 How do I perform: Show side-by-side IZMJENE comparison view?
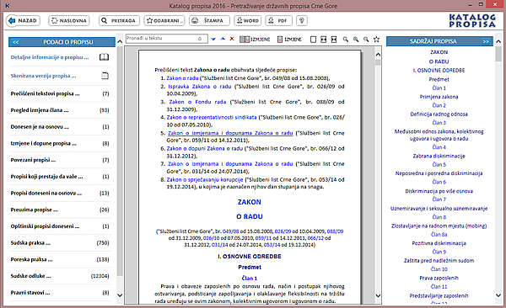click(x=255, y=40)
